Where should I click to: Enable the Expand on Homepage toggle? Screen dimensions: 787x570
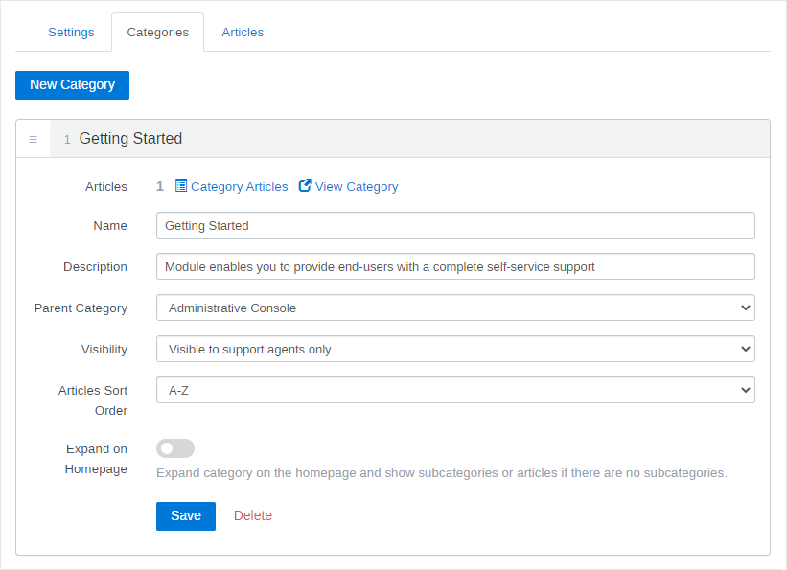coord(175,447)
